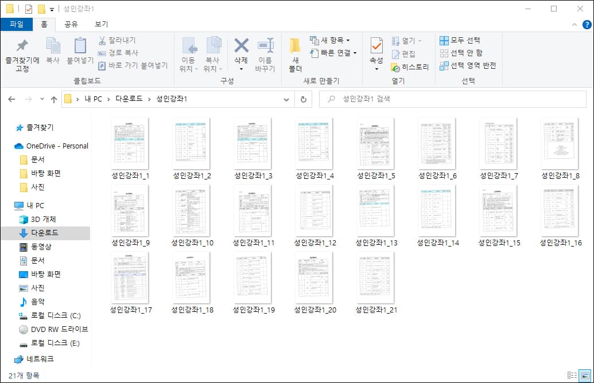The image size is (594, 383).
Task: Select 즐겨찾기 in the sidebar
Action: [35, 128]
